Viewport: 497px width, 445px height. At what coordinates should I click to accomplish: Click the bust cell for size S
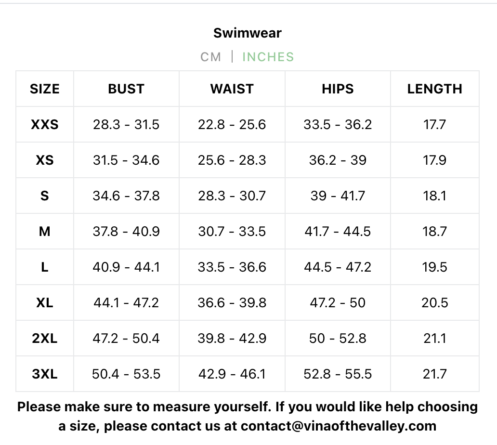pos(126,196)
